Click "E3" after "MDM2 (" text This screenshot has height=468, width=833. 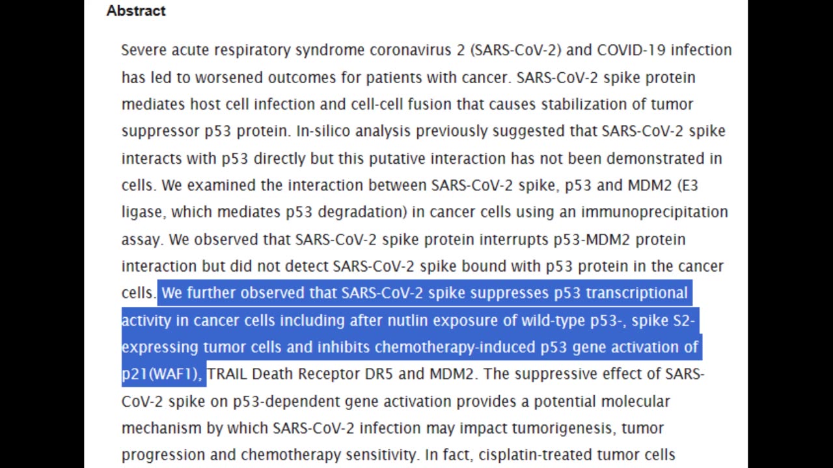pos(690,185)
